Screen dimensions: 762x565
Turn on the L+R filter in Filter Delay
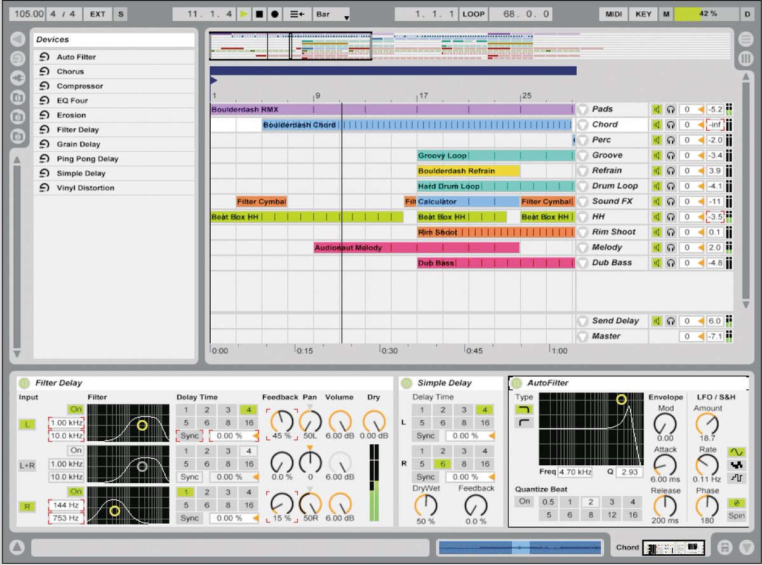(x=76, y=450)
